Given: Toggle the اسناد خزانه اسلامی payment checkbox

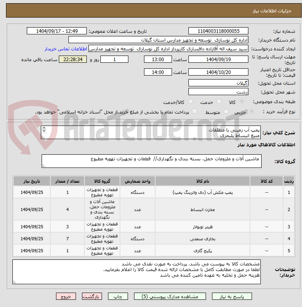Looking at the screenshot, I should [x=194, y=111].
